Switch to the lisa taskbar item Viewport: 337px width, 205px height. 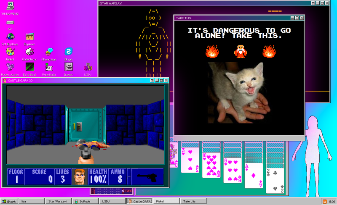point(31,201)
